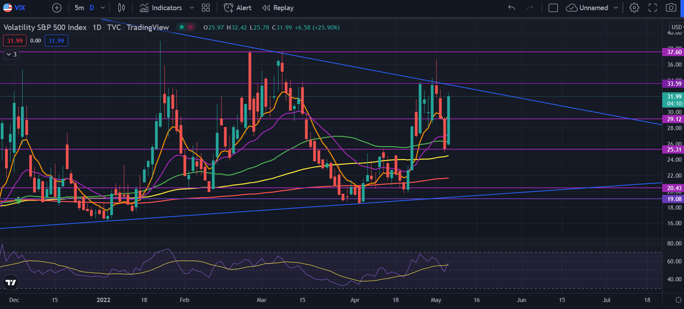Select the 25.31 horizontal line price label
The width and height of the screenshot is (684, 309).
[673, 149]
